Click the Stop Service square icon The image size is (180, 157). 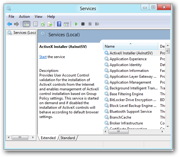(x=83, y=24)
